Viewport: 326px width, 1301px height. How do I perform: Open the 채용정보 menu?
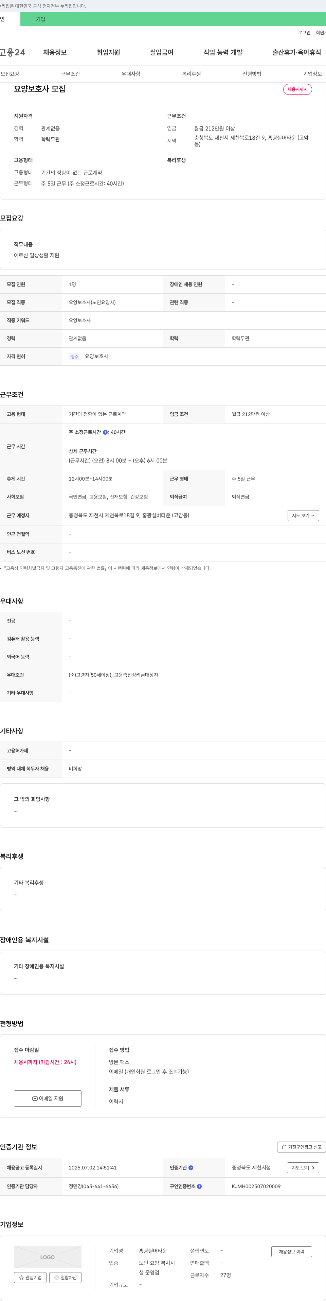55,52
